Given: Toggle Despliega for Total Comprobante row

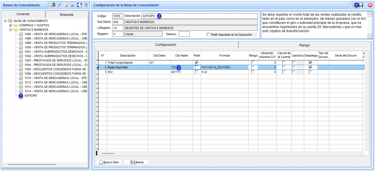Looking at the screenshot, I should click(x=311, y=62).
